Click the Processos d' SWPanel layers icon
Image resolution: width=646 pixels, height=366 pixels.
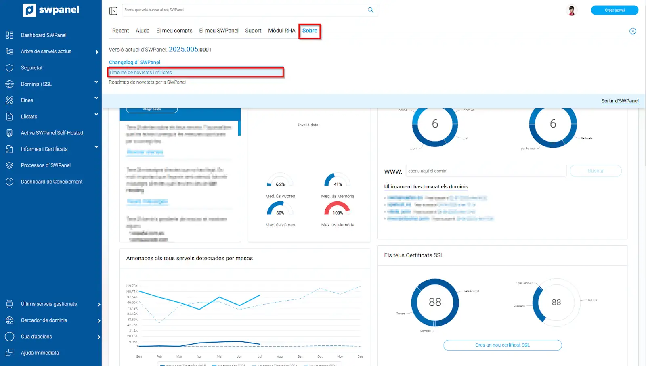[10, 165]
